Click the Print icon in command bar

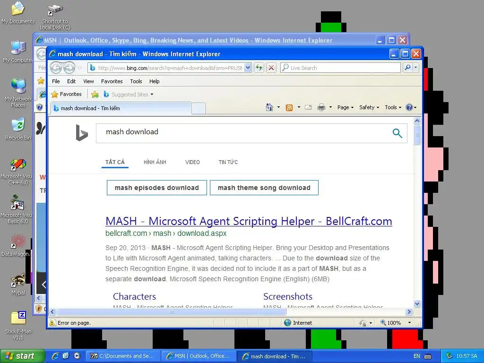321,107
